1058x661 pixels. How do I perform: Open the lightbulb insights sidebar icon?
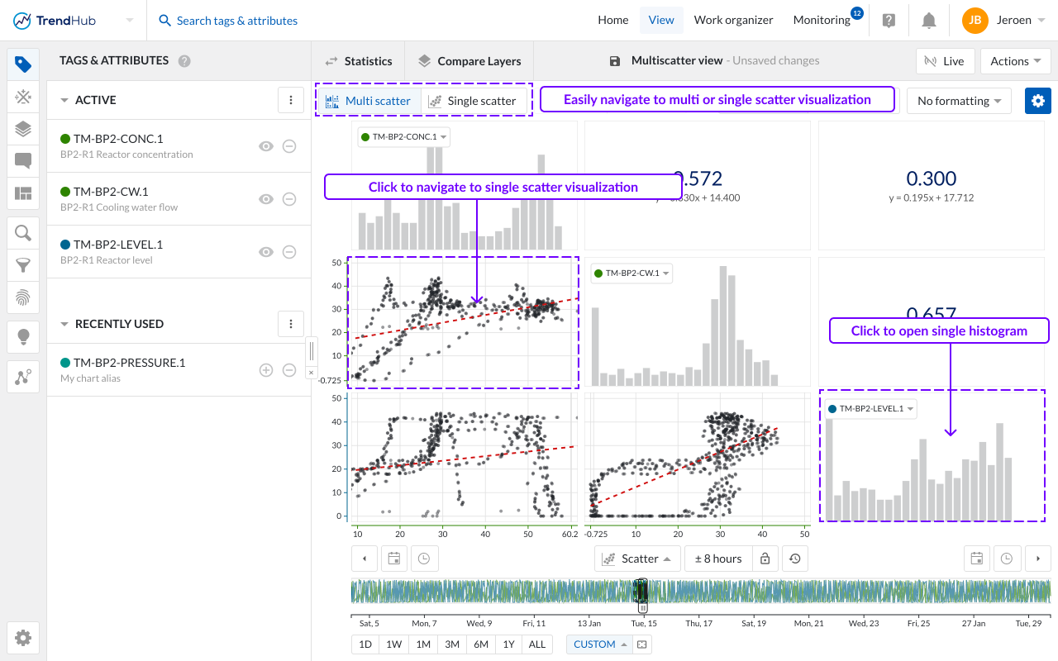click(x=23, y=336)
